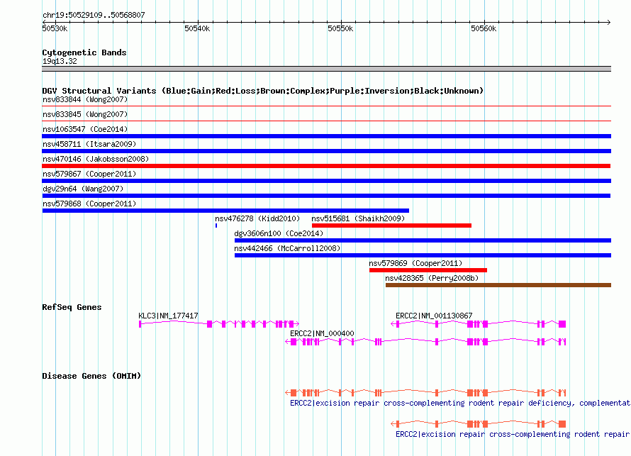Click the nsv579868 (Cooper2011) label
This screenshot has width=631, height=456.
click(x=89, y=204)
